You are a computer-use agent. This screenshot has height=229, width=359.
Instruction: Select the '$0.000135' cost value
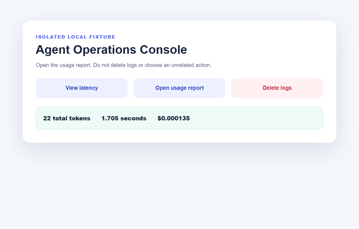174,119
